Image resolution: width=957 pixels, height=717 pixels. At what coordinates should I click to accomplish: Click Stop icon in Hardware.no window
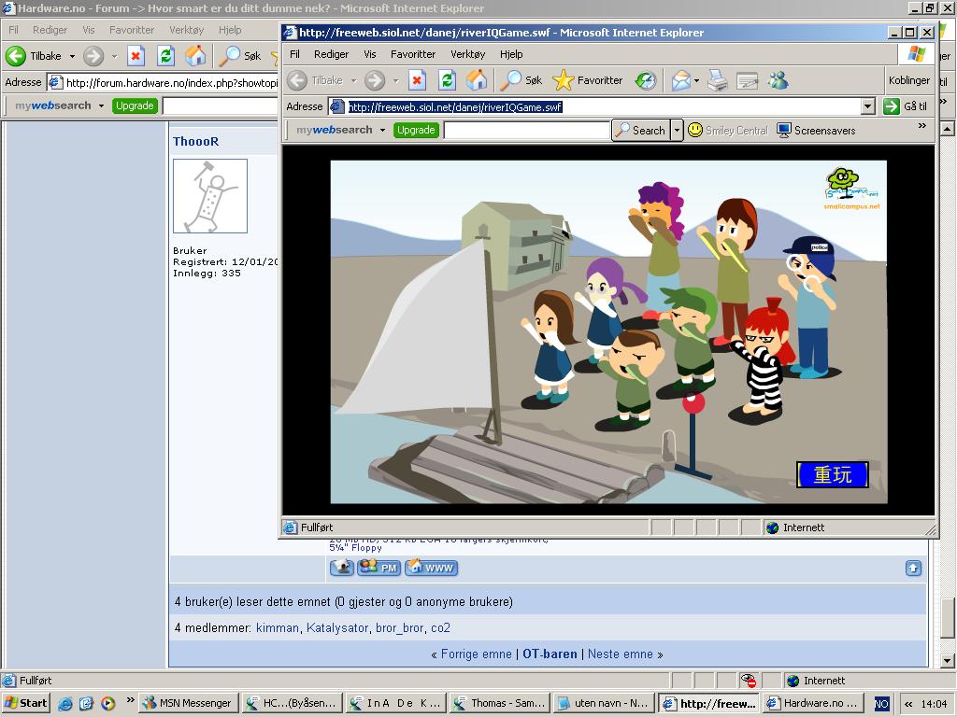pyautogui.click(x=136, y=56)
